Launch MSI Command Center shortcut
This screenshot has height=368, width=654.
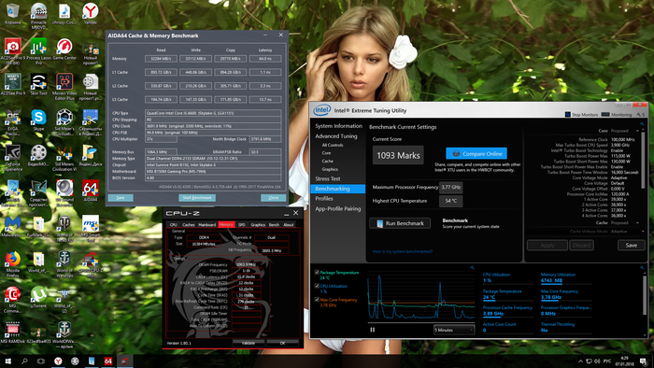pyautogui.click(x=13, y=300)
